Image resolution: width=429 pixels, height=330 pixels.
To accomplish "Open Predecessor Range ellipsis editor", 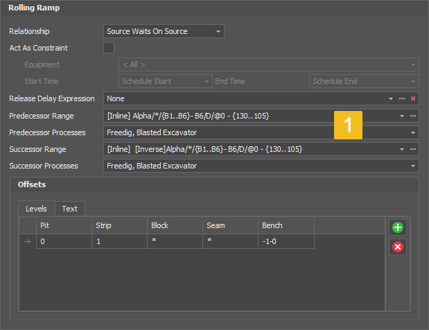I will click(413, 116).
